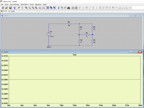Switch to Draft1 waveform tab

coord(4,11)
